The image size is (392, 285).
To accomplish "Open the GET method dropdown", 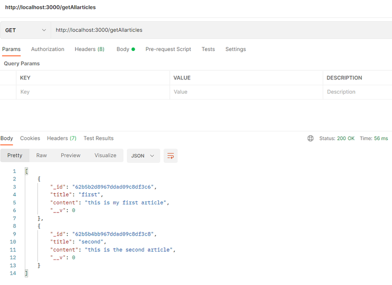I will pos(25,30).
